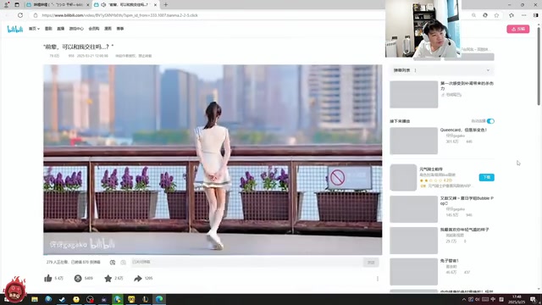The image size is (542, 305).
Task: Open Steam from the taskbar
Action: coord(62,299)
